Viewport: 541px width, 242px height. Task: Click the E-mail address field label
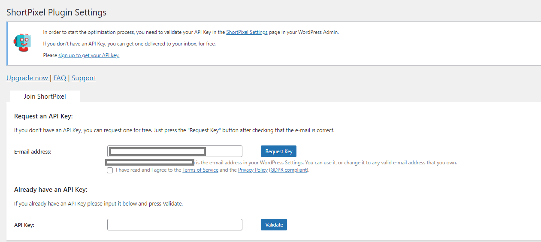(33, 151)
